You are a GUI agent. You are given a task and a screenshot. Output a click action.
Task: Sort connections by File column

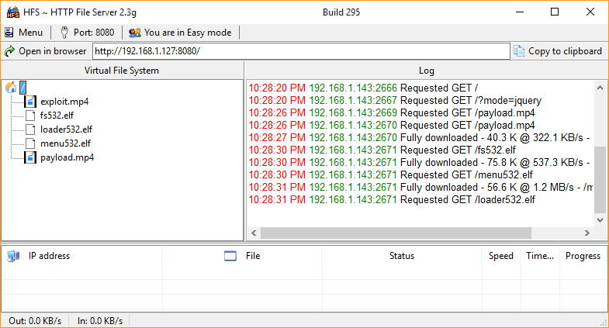click(242, 256)
